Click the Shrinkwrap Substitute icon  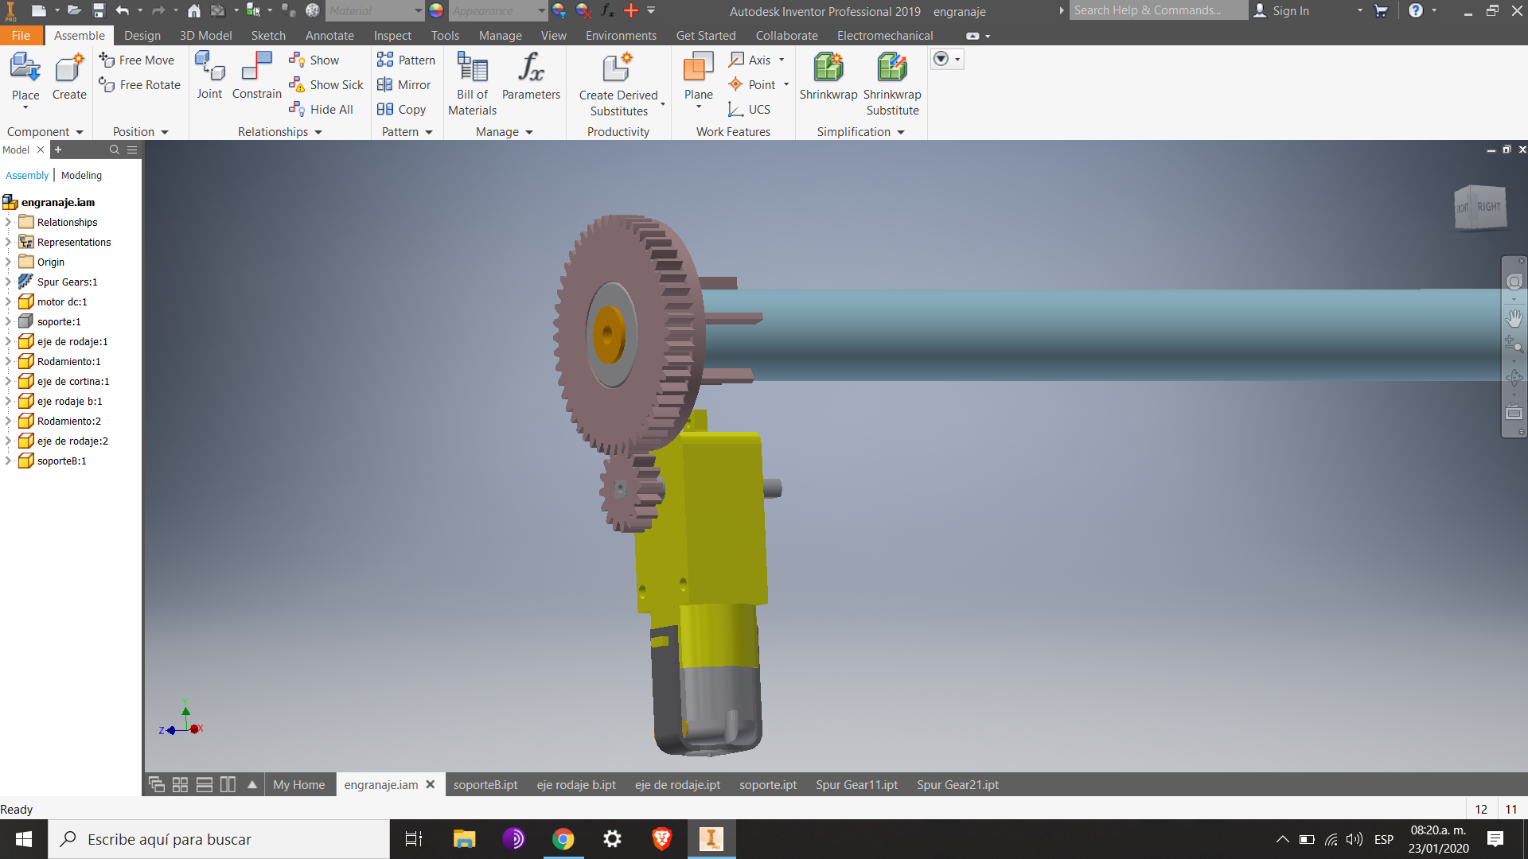pyautogui.click(x=892, y=68)
